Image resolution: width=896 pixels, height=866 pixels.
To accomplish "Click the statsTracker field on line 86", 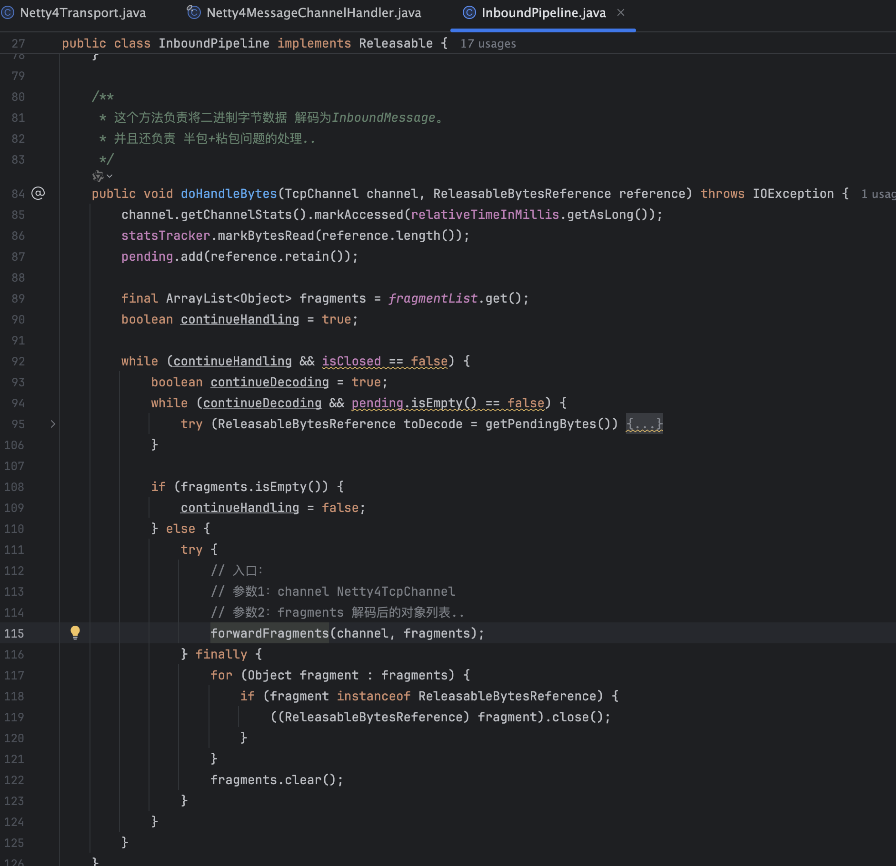I will click(166, 236).
